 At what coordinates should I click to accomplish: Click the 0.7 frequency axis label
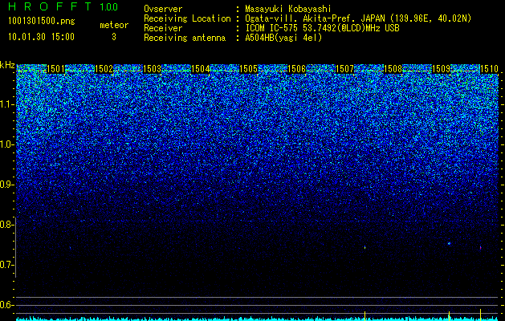7,265
